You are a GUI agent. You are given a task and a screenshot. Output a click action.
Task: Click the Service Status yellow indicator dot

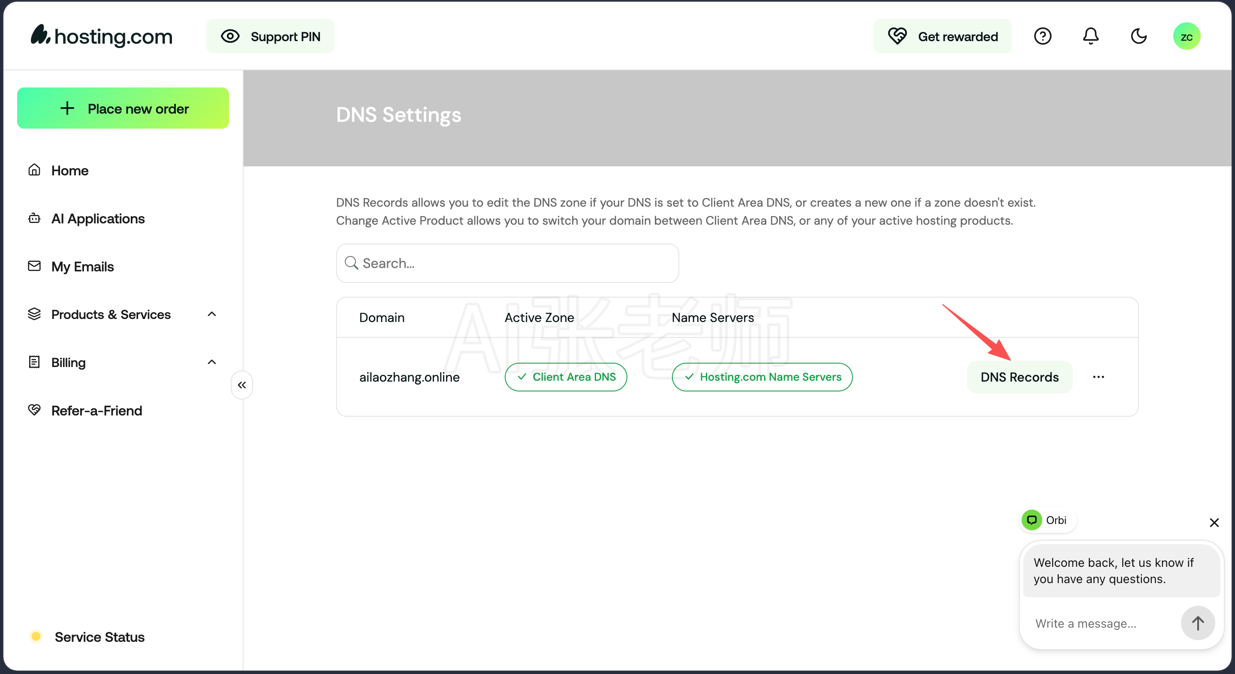[x=36, y=637]
